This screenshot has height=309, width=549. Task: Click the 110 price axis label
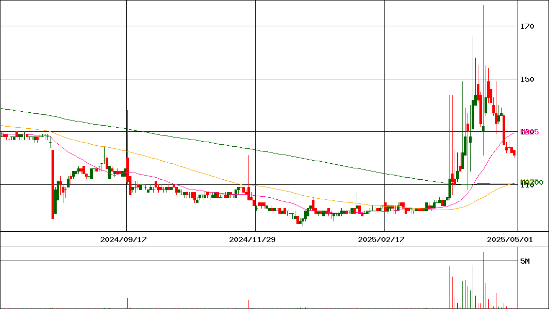click(527, 186)
